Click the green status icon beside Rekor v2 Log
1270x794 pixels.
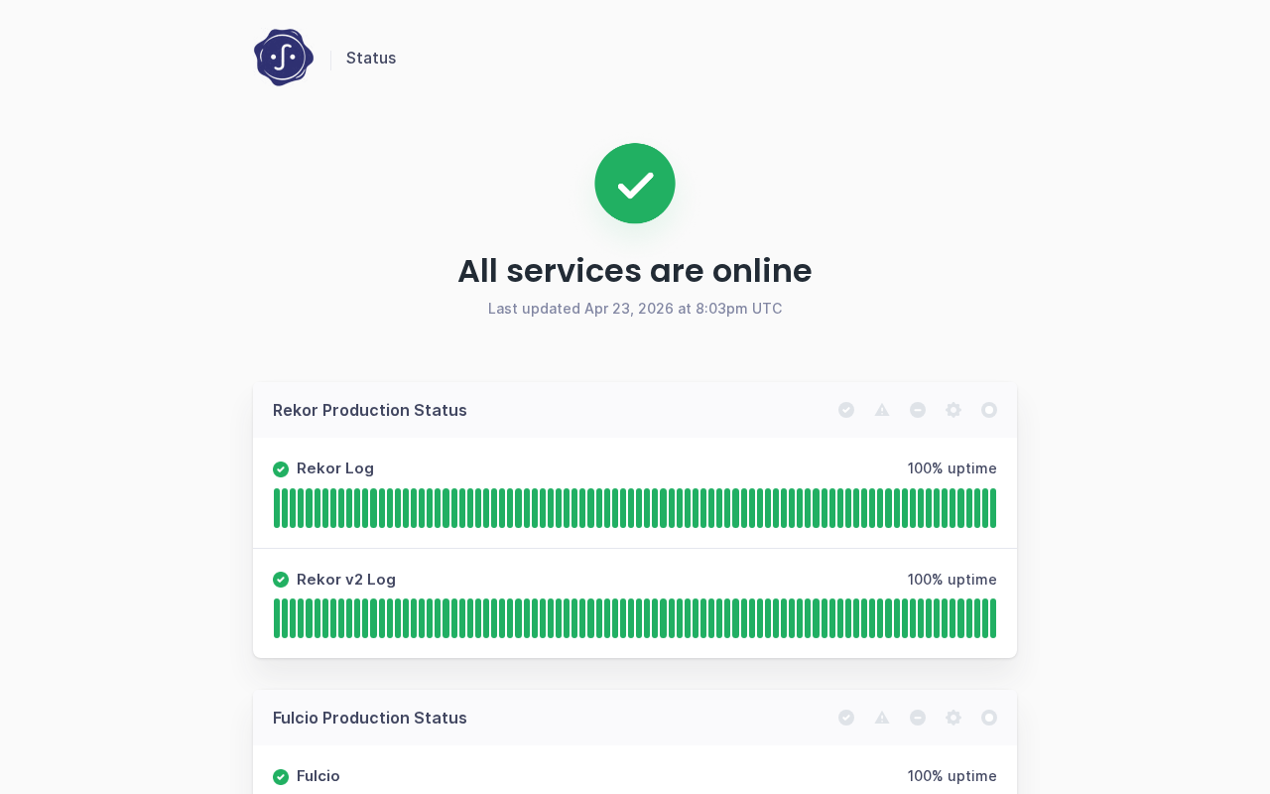pyautogui.click(x=281, y=580)
